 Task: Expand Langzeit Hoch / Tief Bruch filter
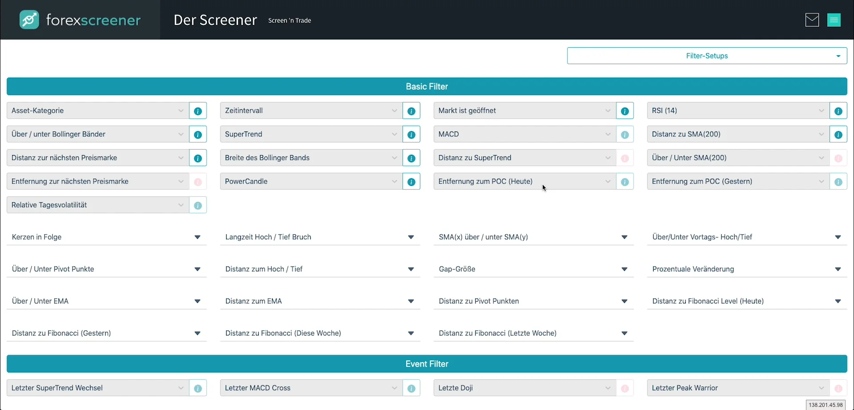tap(320, 237)
